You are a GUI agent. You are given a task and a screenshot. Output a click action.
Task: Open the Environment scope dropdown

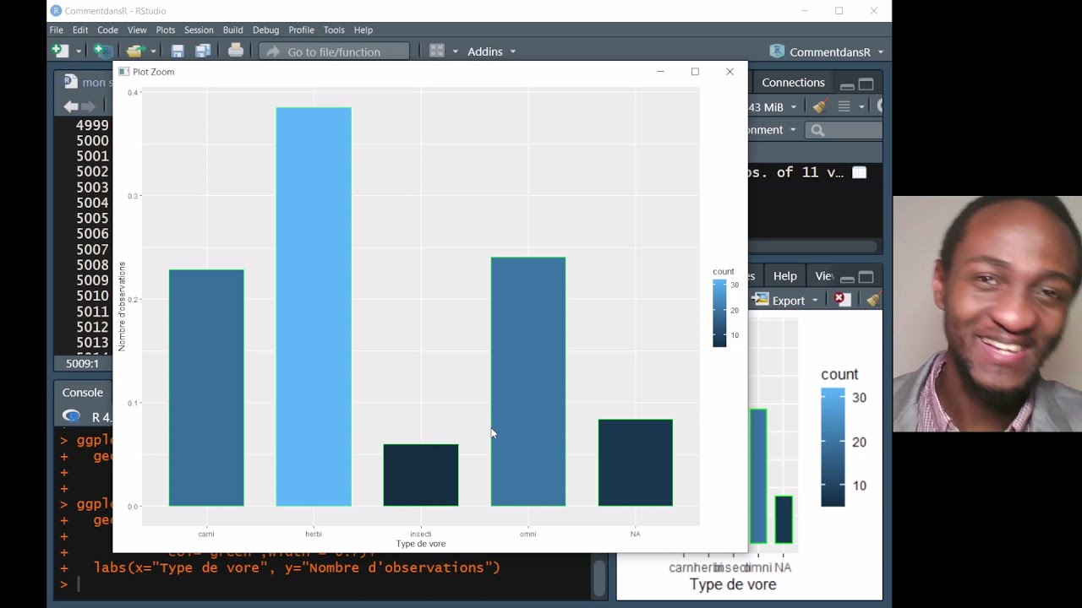773,130
